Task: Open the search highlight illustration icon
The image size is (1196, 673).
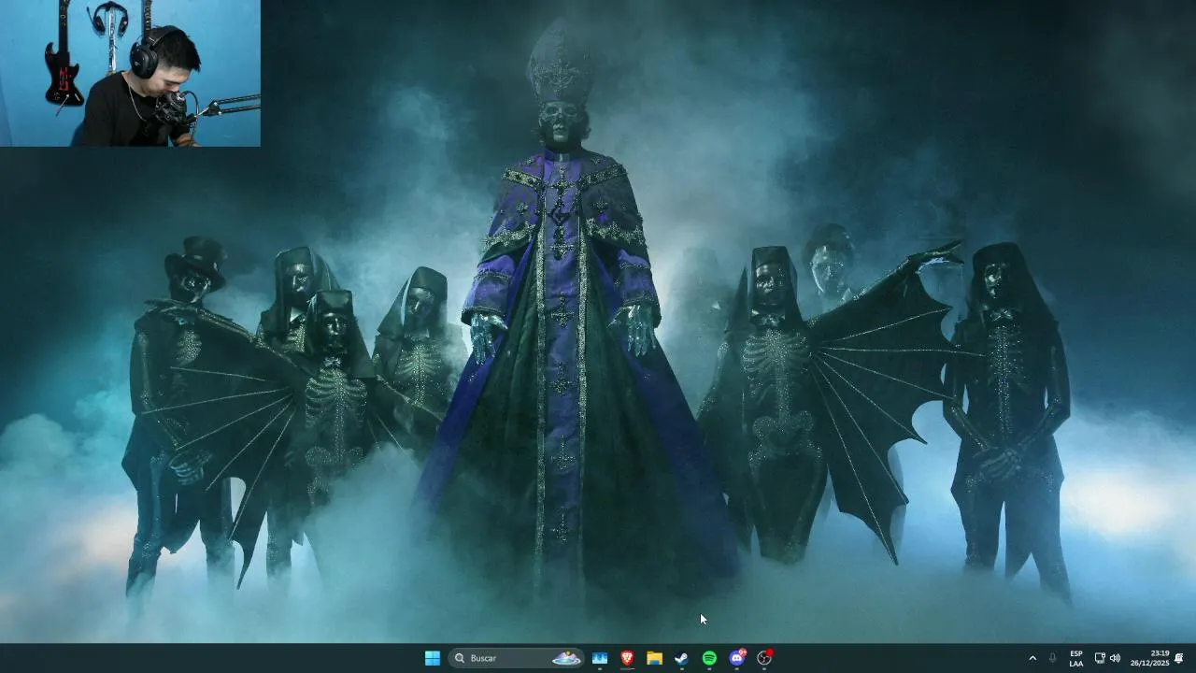Action: pos(566,658)
